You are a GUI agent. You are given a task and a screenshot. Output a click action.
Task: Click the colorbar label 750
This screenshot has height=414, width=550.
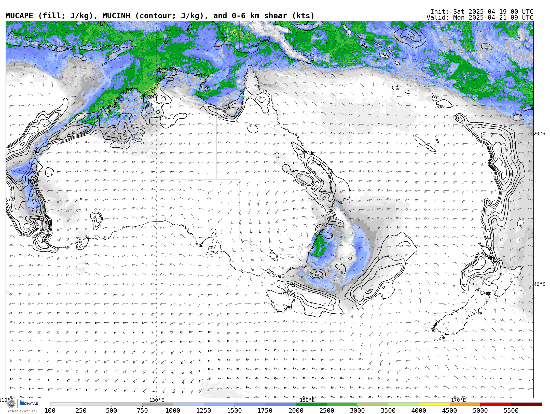(142, 410)
